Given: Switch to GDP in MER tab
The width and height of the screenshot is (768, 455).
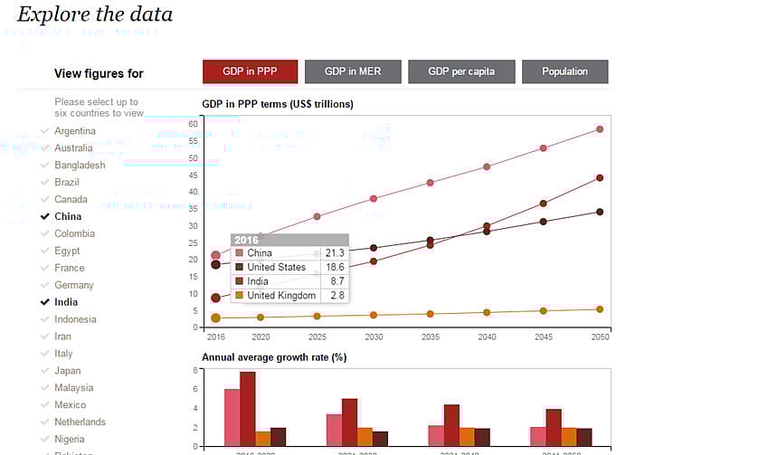Looking at the screenshot, I should 352,71.
